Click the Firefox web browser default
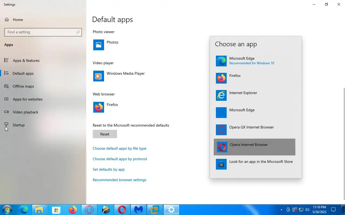Screen dimensions: 345x215 pyautogui.click(x=106, y=107)
